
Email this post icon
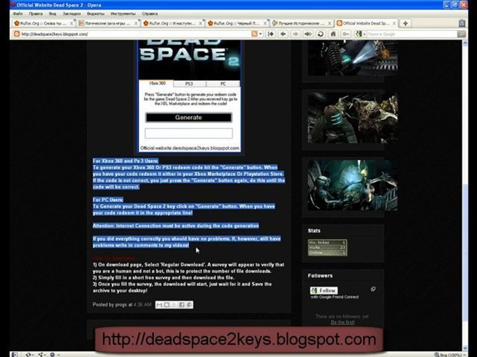pyautogui.click(x=159, y=305)
